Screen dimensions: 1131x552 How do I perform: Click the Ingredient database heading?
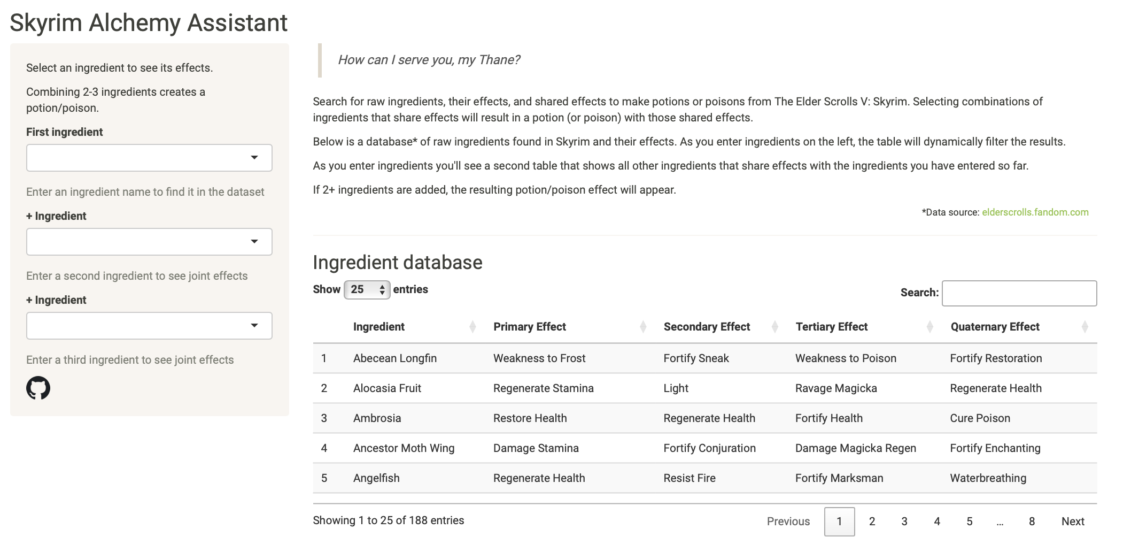[397, 263]
